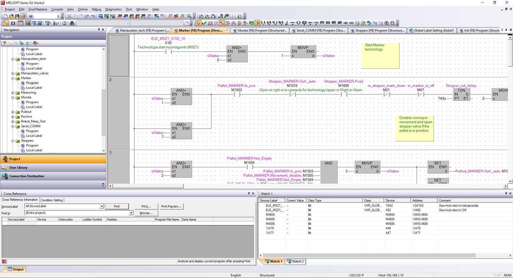
Task: Click the Open project folder icon
Action: pos(11,16)
